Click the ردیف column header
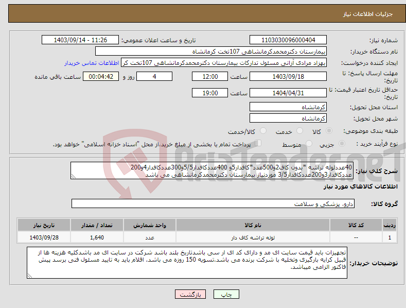The width and height of the screenshot is (406, 308). tap(390, 225)
